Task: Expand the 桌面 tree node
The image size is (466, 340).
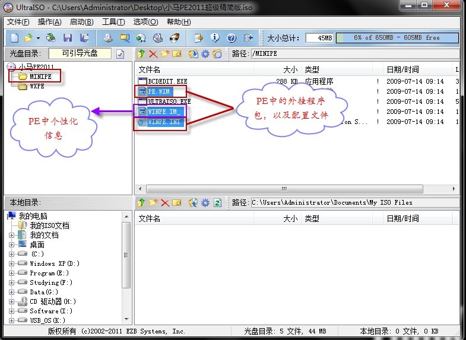Action: (x=12, y=244)
